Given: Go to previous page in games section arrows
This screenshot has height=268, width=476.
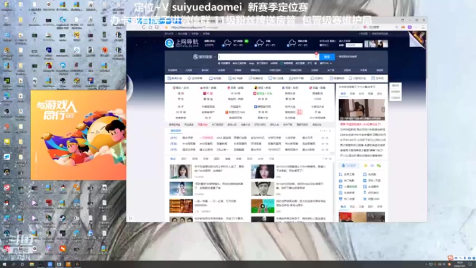Looking at the screenshot, I should coord(321,130).
